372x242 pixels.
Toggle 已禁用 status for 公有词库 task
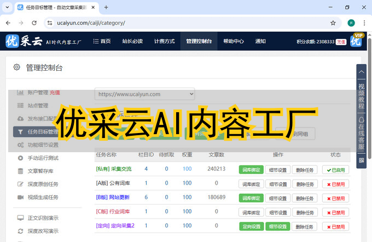335,184
